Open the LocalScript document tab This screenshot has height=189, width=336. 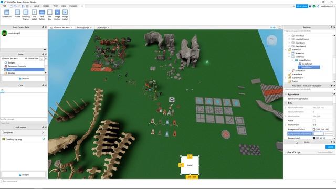pos(101,28)
